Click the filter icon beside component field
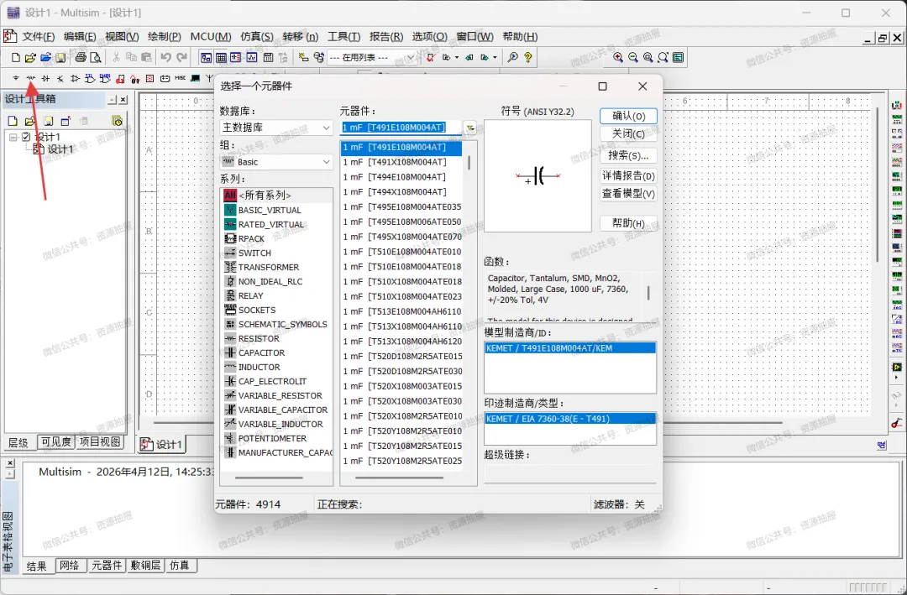 (469, 128)
